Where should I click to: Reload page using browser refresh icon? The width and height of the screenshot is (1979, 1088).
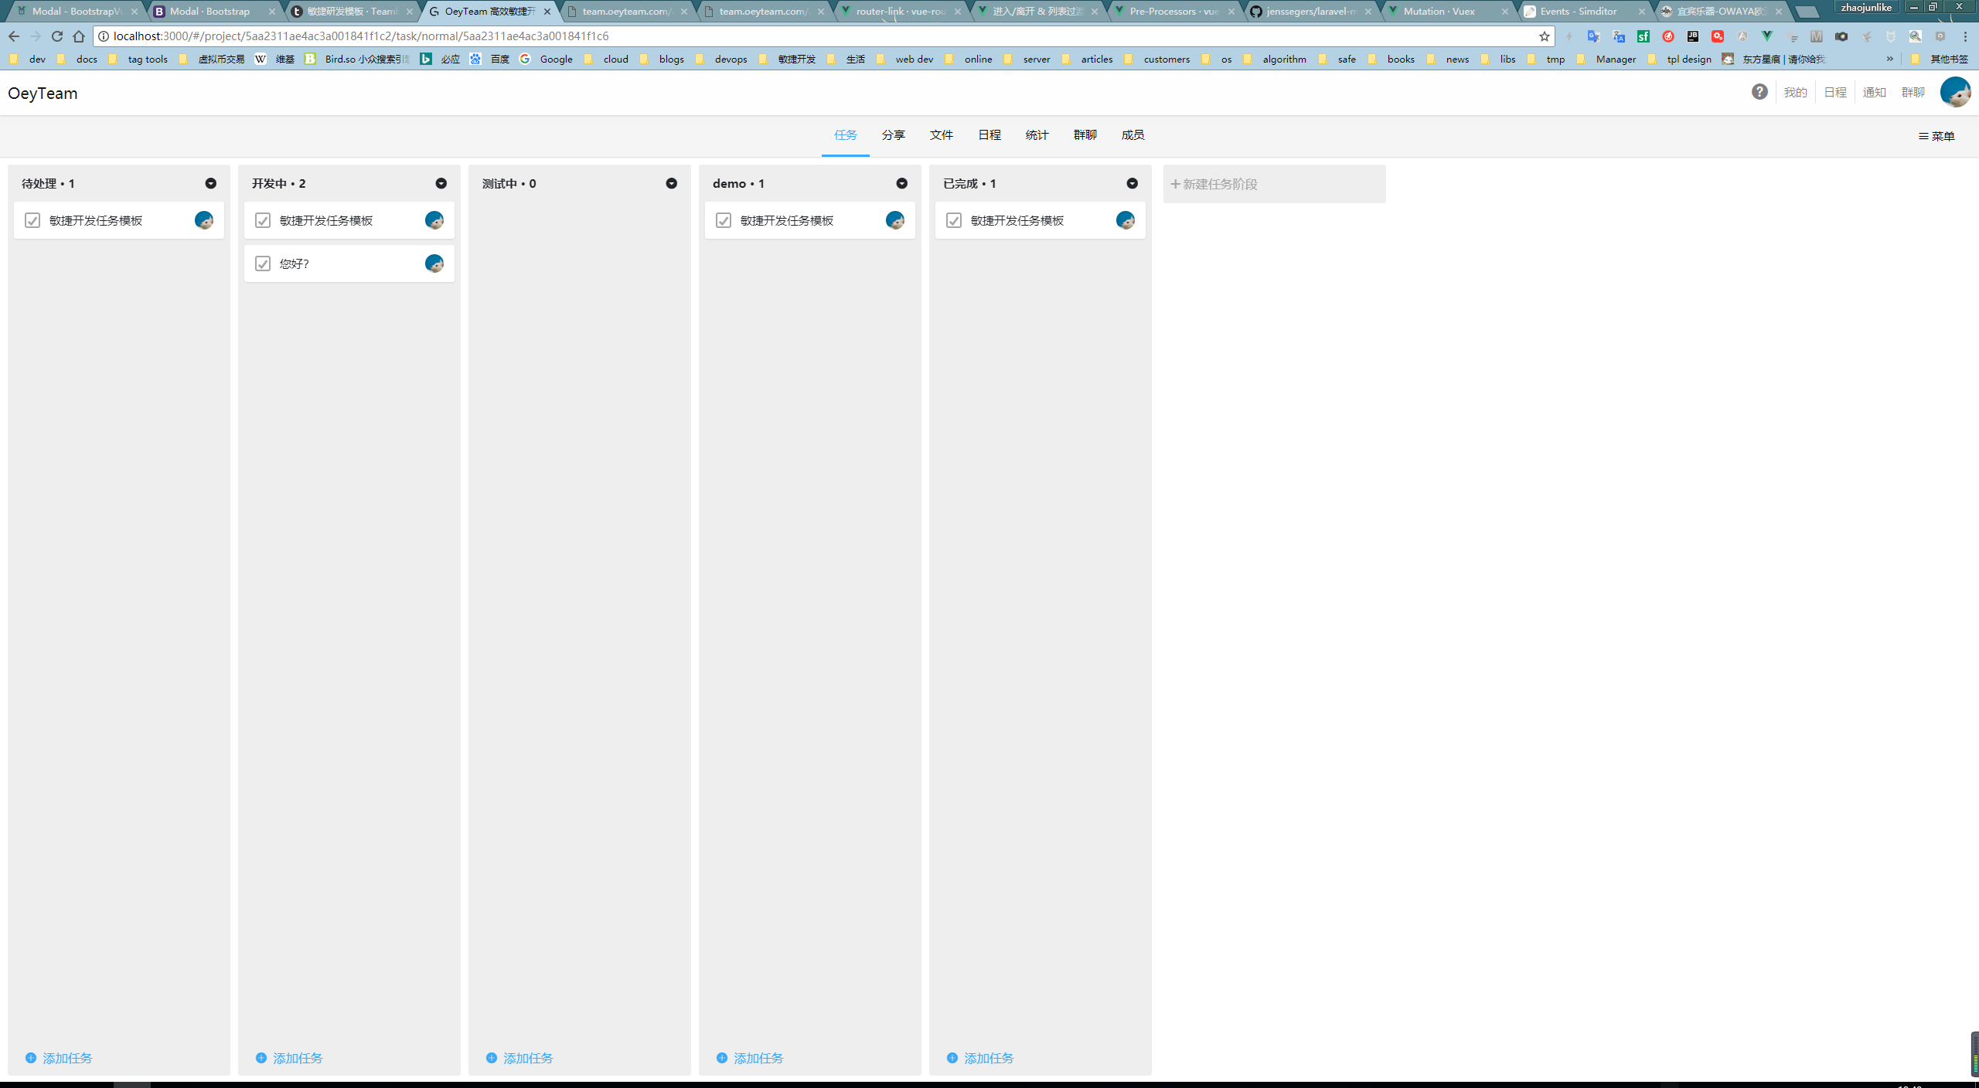click(57, 36)
